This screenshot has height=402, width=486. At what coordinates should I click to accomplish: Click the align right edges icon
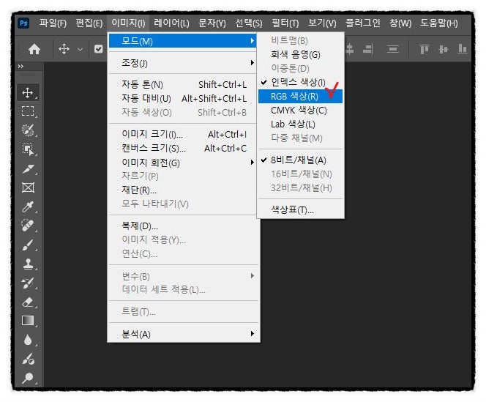(368, 49)
